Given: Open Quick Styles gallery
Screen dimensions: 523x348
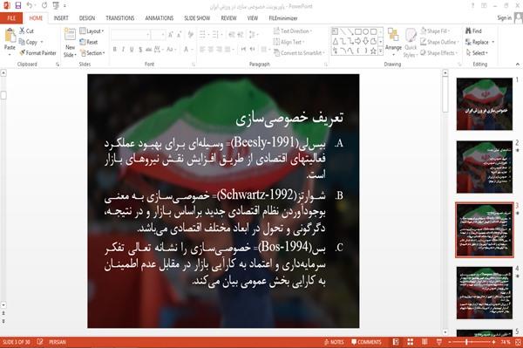Looking at the screenshot, I should coord(411,43).
